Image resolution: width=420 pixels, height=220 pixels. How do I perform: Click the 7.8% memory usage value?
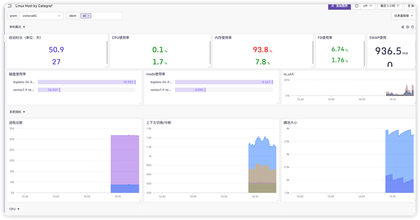click(x=263, y=62)
